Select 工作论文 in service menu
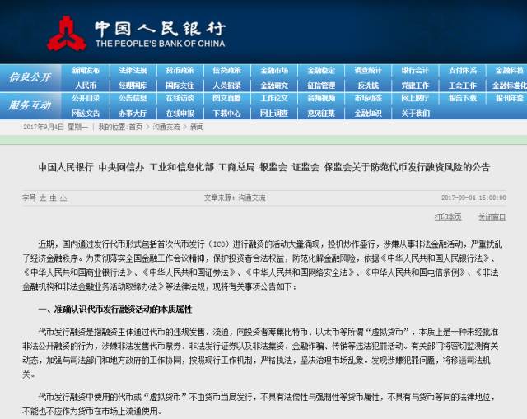Screen dimensions: 527x419 click(274, 98)
